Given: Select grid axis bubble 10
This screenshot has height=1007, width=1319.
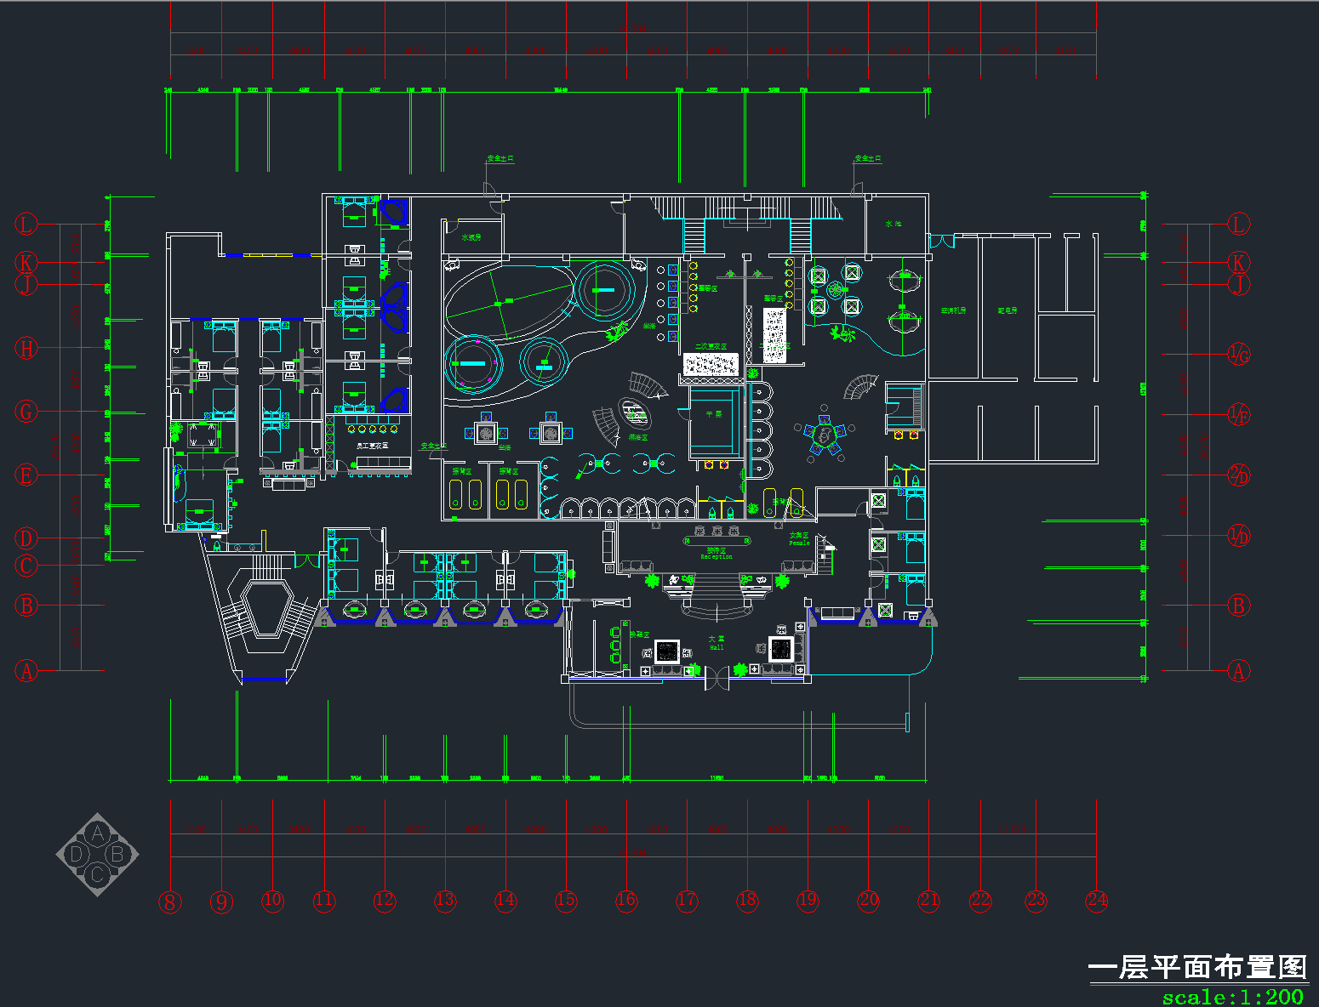Looking at the screenshot, I should 272,900.
